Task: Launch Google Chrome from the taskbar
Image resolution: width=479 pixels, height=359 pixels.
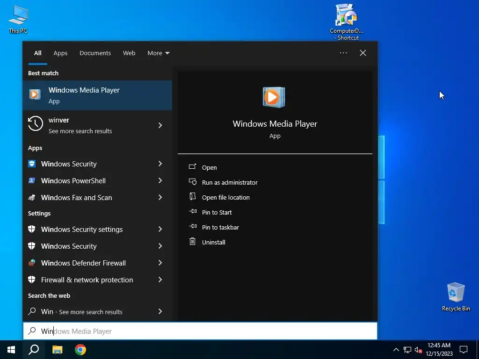Action: click(80, 350)
